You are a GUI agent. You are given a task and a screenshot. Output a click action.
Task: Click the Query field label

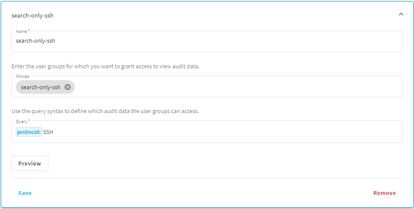[x=23, y=122]
